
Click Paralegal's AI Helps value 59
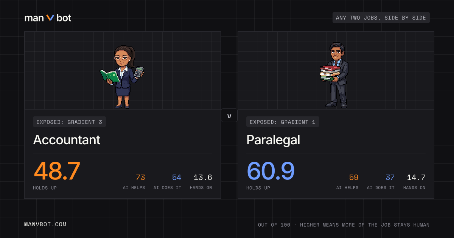click(x=354, y=178)
